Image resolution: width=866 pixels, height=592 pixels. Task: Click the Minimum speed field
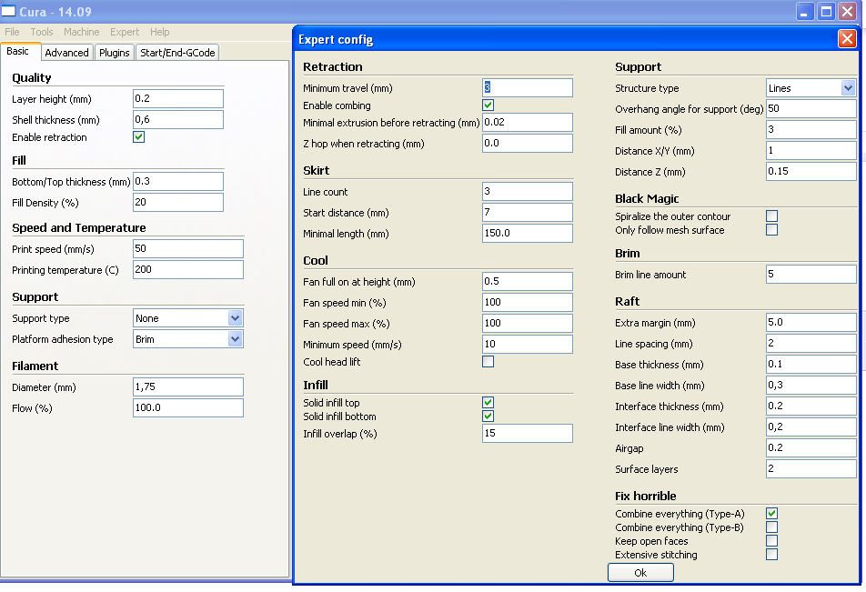[x=528, y=345]
